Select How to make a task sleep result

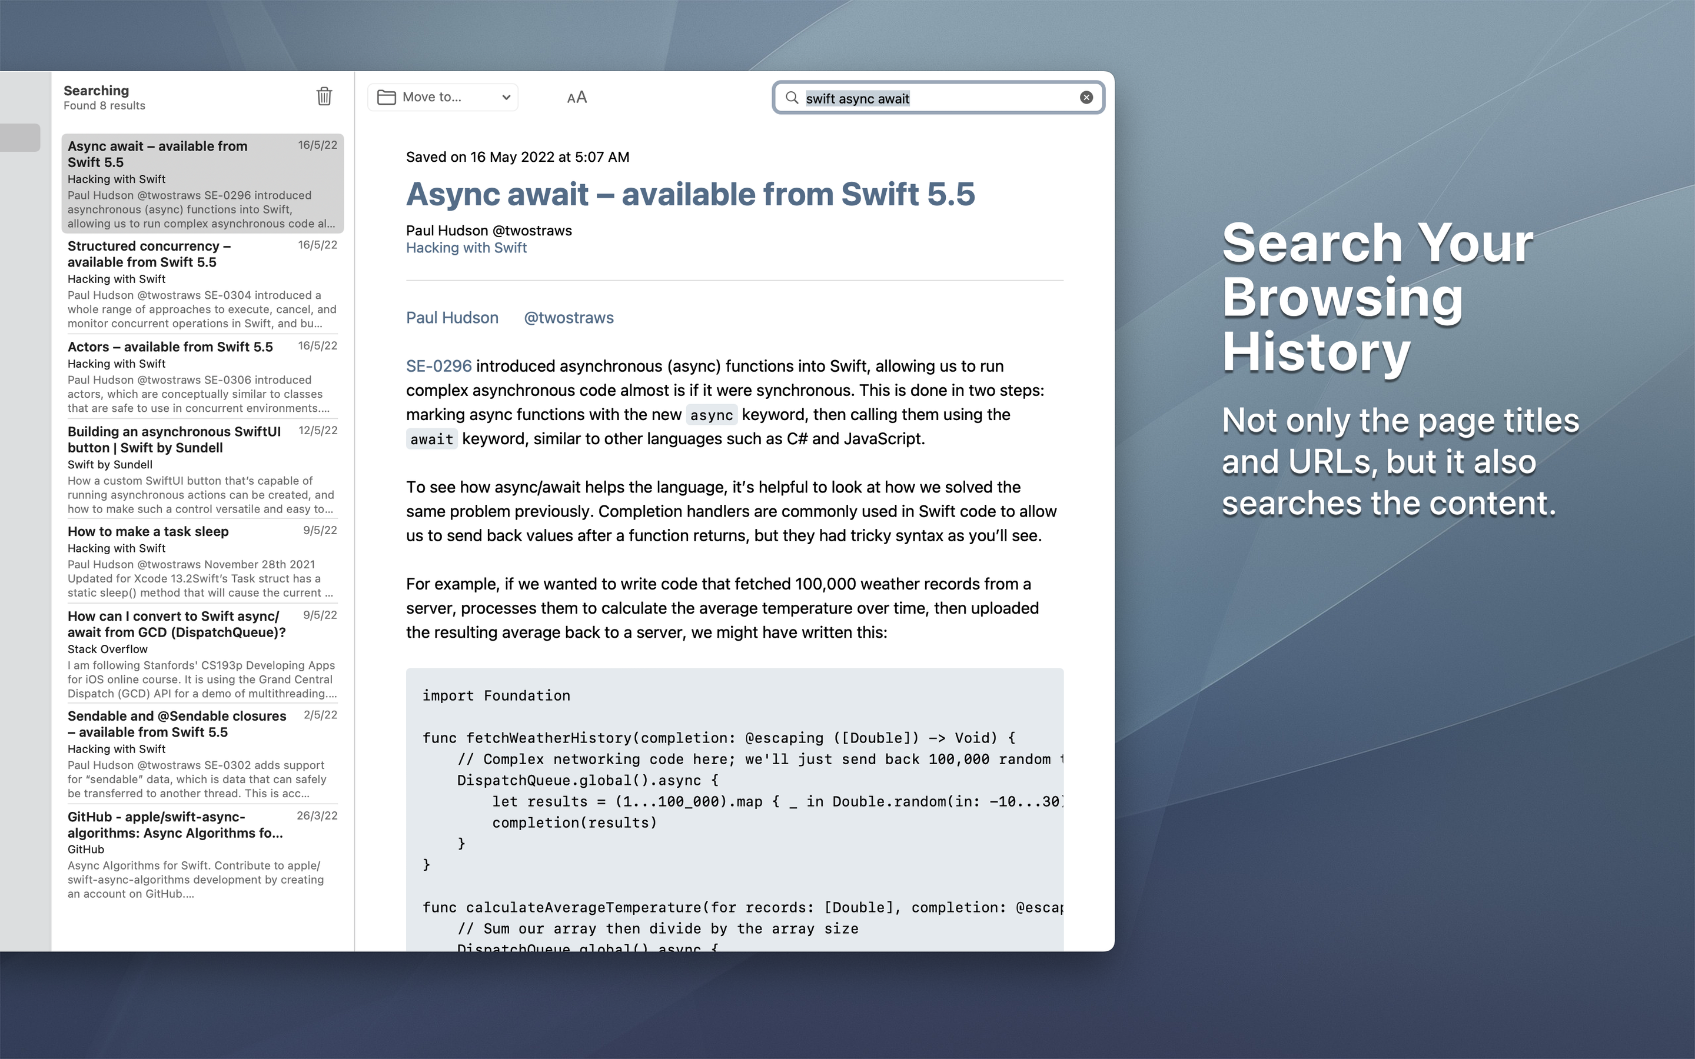coord(202,561)
